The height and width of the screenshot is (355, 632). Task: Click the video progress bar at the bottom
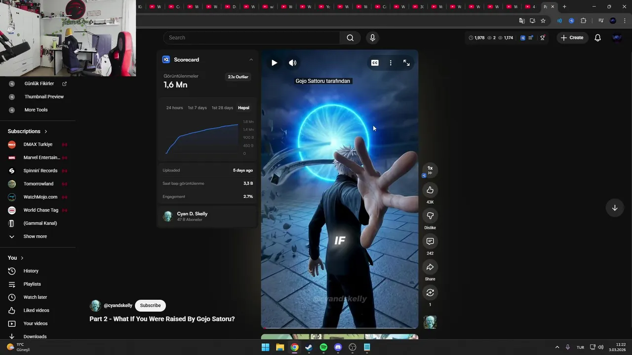(340, 327)
